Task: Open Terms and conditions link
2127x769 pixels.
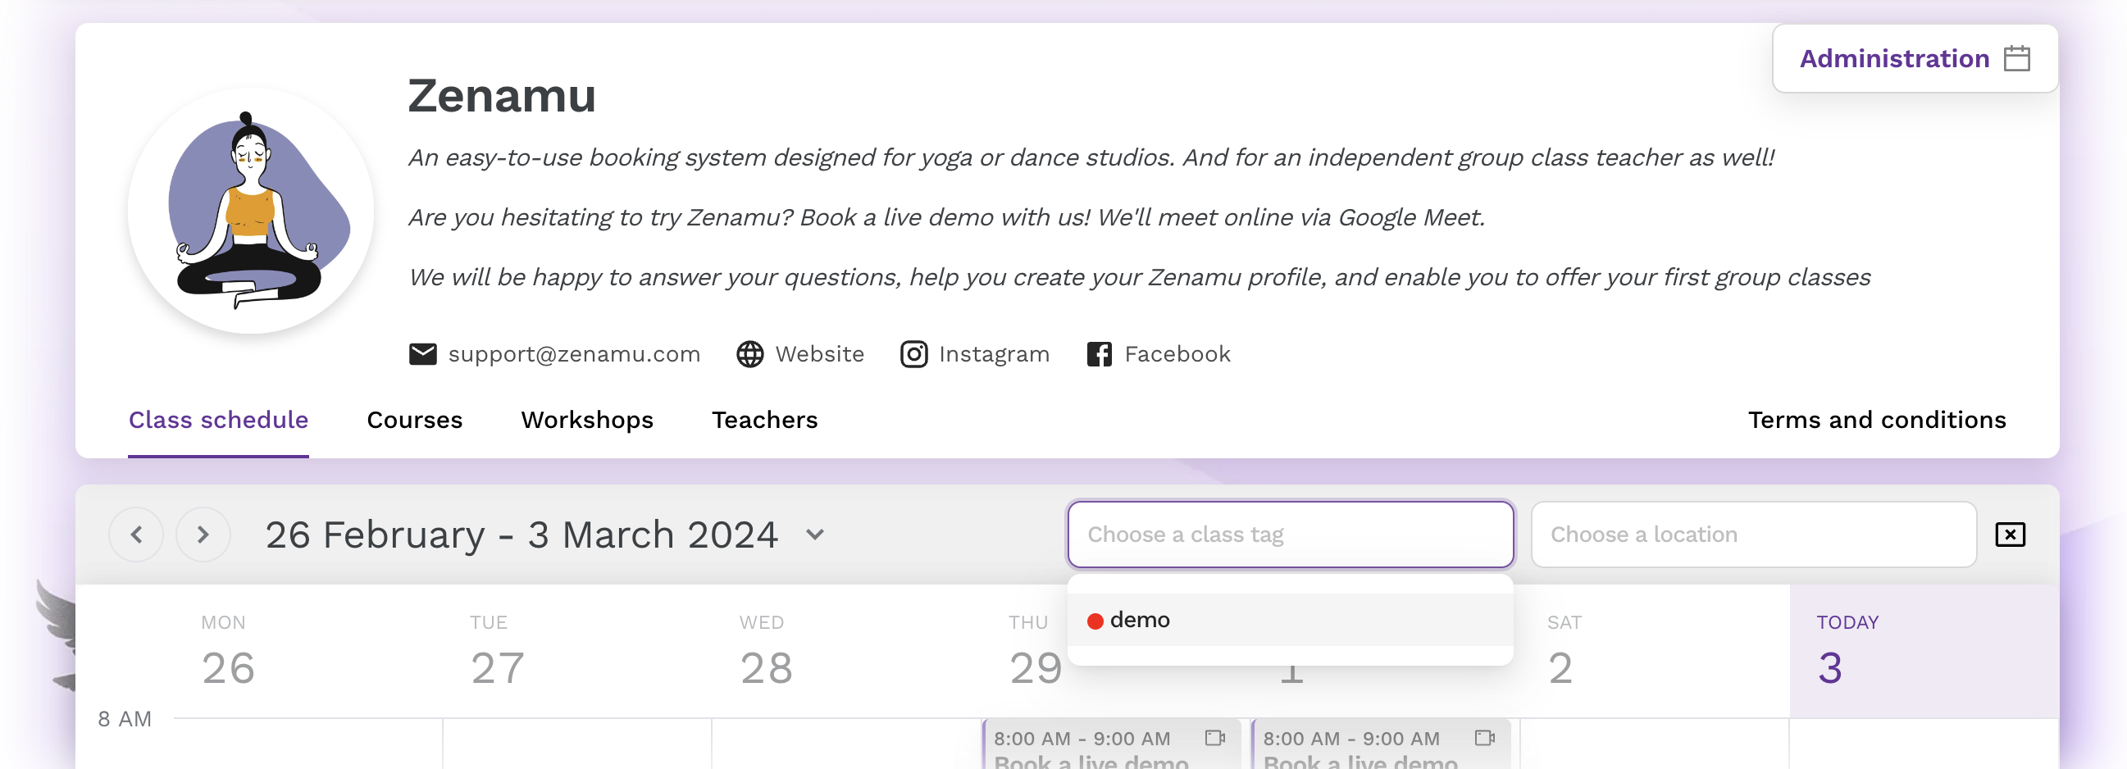Action: tap(1876, 420)
